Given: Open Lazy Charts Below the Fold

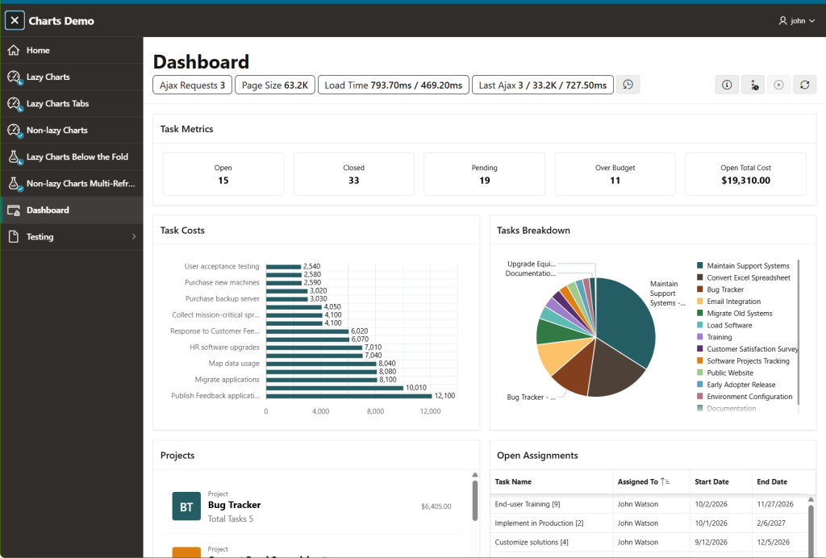Looking at the screenshot, I should [72, 157].
